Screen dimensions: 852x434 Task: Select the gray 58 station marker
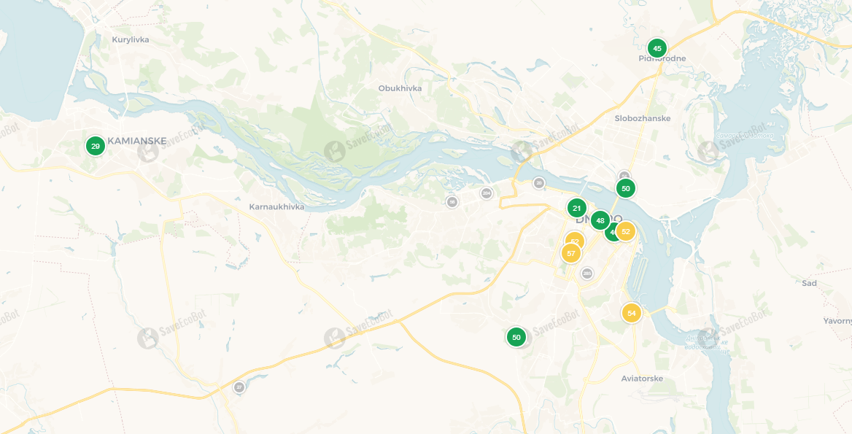pyautogui.click(x=452, y=202)
